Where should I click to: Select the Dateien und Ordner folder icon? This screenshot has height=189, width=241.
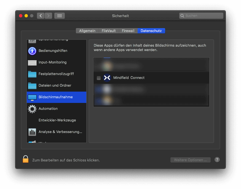point(32,86)
